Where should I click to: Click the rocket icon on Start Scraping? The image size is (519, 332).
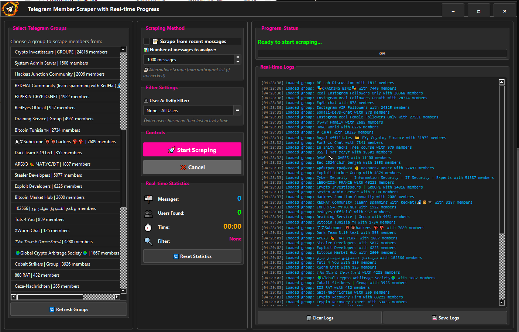171,149
